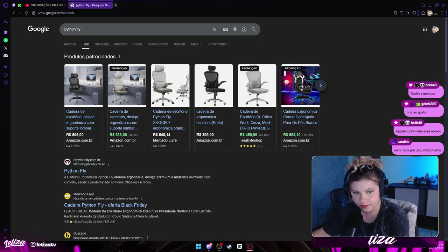Screen dimensions: 448x252
Task: Open tab search in the title bar
Action: tap(423, 5)
